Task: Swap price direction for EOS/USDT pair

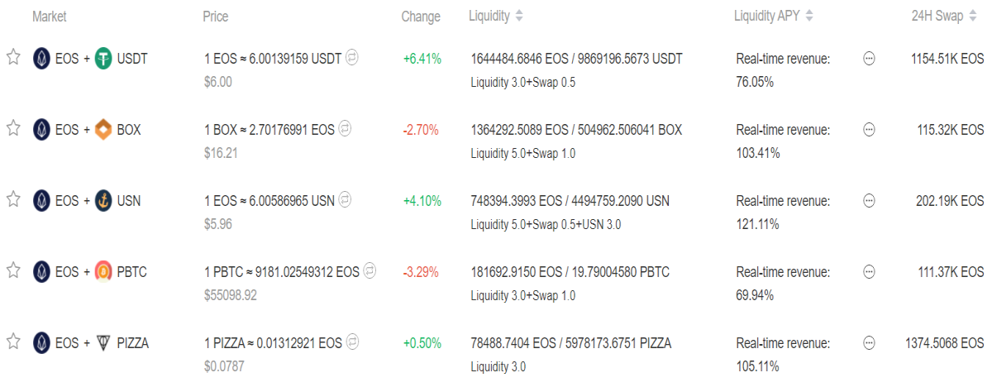Action: point(352,58)
